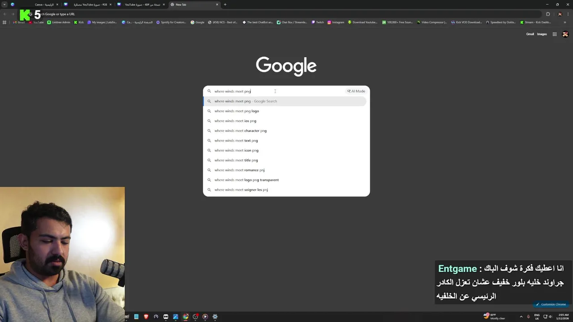Expand the system tray hidden icons arrow

[521, 317]
